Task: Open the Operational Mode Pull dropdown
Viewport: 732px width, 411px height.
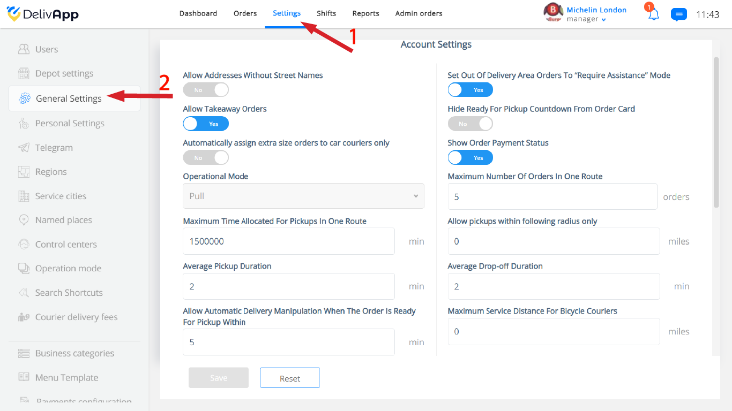Action: (303, 196)
